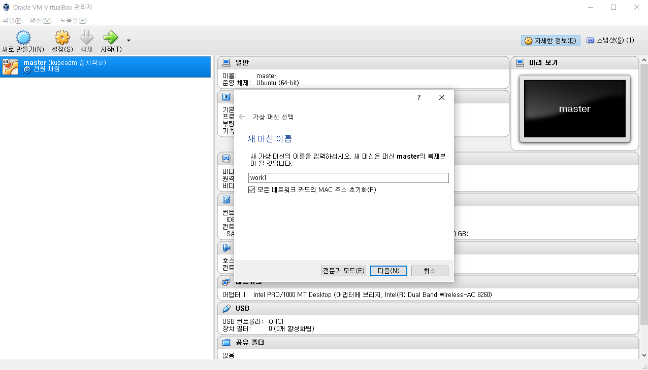Click VirtualBox app icon in title bar
Screen dimensions: 648x370
pos(7,7)
